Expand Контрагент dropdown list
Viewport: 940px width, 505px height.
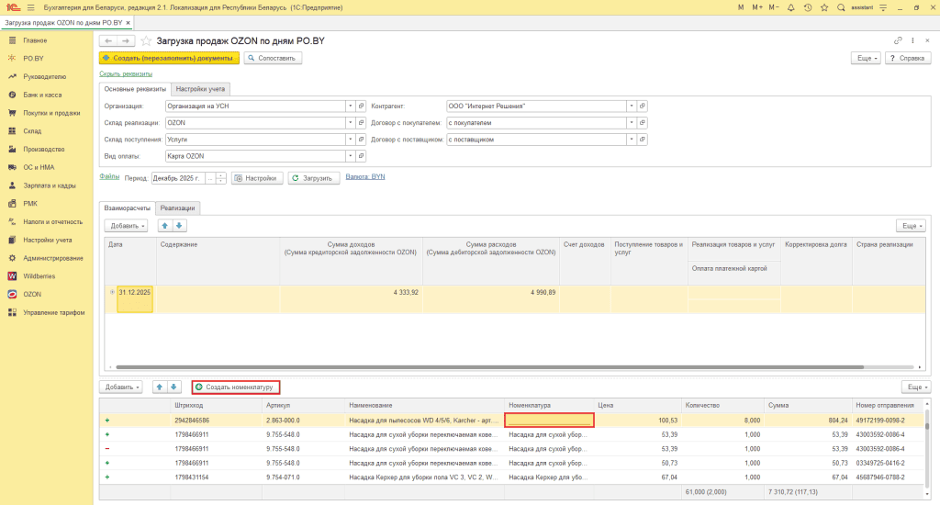point(632,107)
